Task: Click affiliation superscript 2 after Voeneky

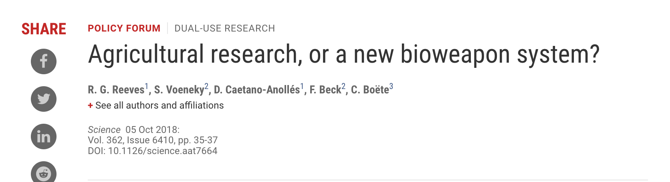Action: 206,86
